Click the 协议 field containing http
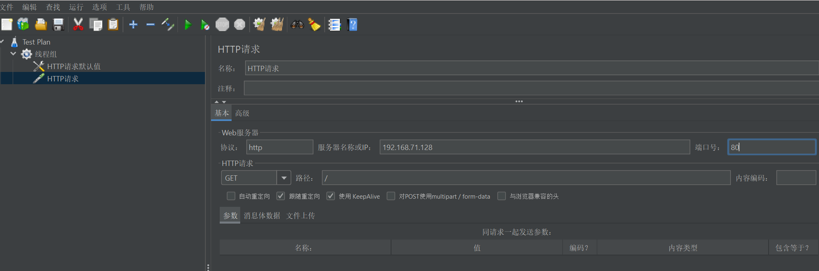Screen dimensions: 819x271 280,147
